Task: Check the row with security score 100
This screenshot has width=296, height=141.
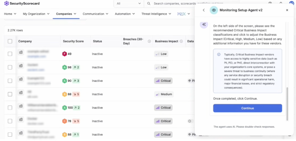Action: [x=10, y=108]
